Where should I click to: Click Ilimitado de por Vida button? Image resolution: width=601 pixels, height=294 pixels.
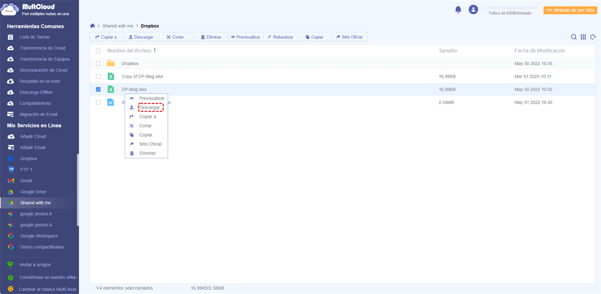pyautogui.click(x=569, y=10)
